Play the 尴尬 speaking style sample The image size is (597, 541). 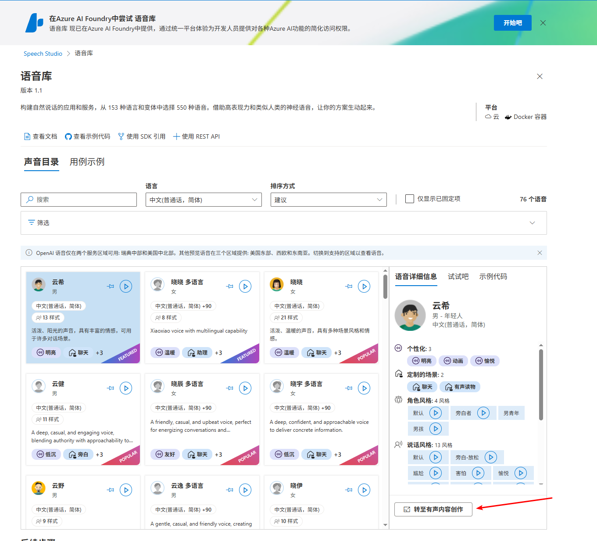coord(436,473)
